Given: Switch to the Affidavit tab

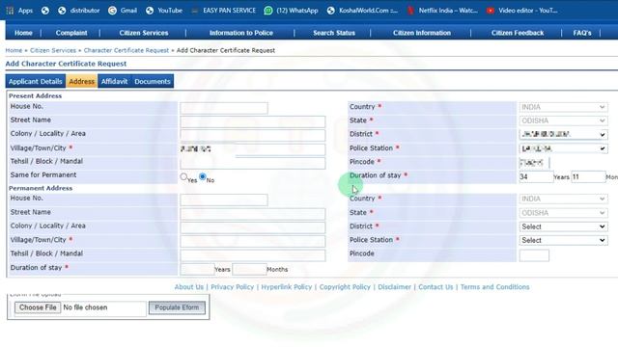Looking at the screenshot, I should point(114,81).
